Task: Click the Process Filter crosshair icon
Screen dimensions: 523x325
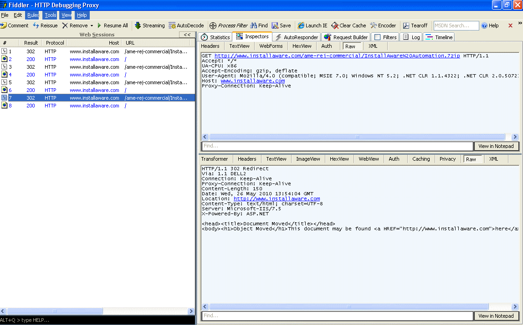Action: (x=213, y=25)
